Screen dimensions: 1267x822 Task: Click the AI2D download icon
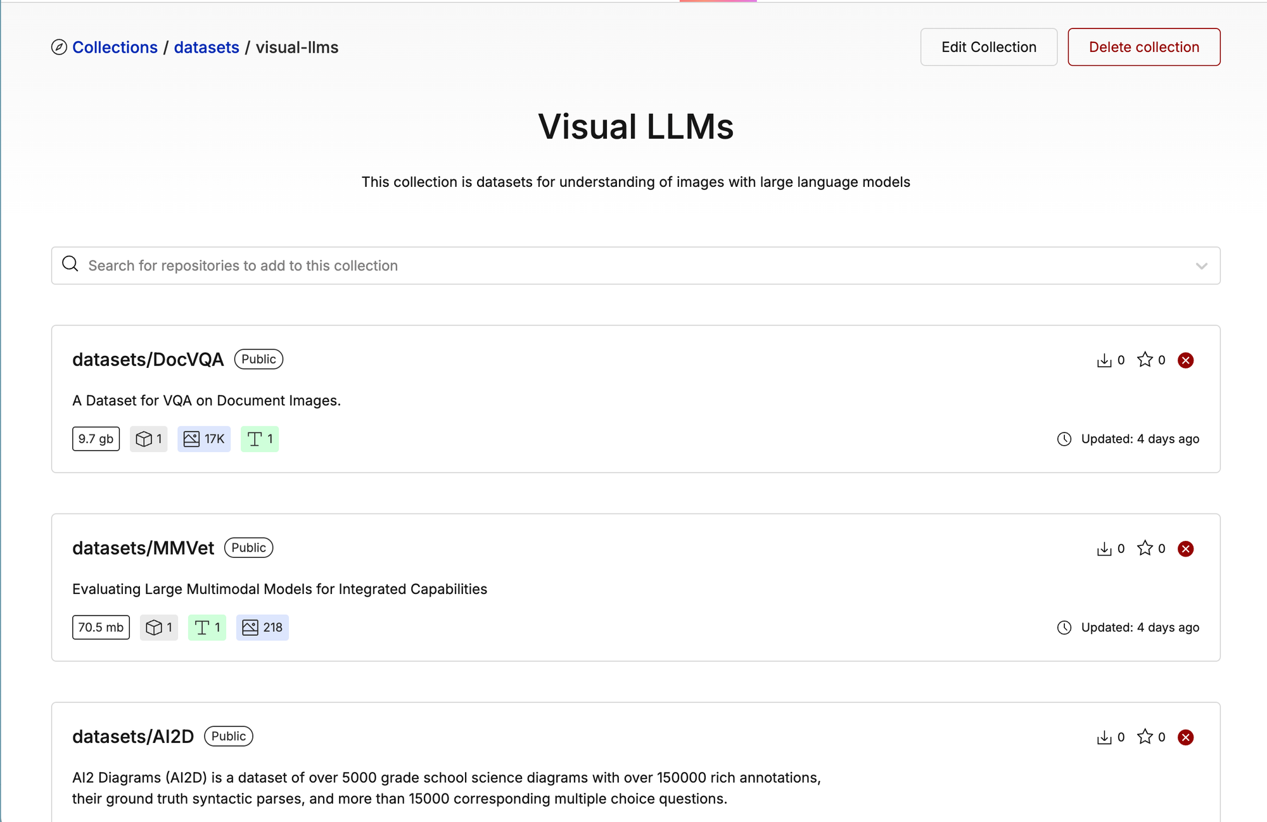pyautogui.click(x=1104, y=737)
